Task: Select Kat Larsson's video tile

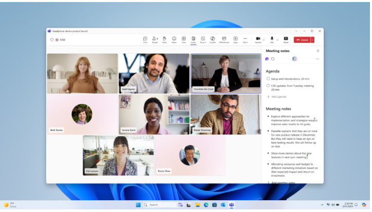Action: tap(118, 155)
